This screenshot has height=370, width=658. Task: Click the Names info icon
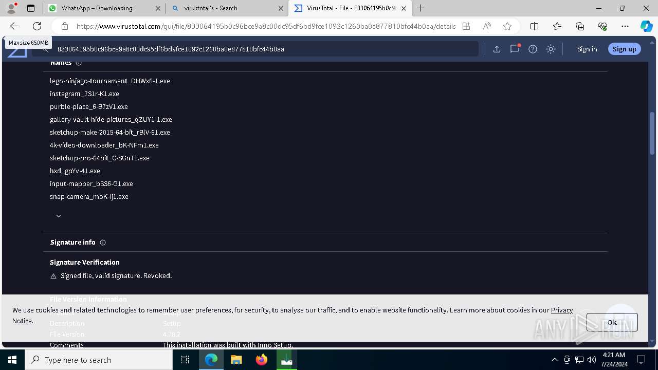tap(79, 63)
